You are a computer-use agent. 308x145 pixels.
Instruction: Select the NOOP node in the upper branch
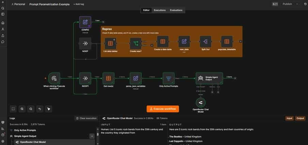point(85,43)
